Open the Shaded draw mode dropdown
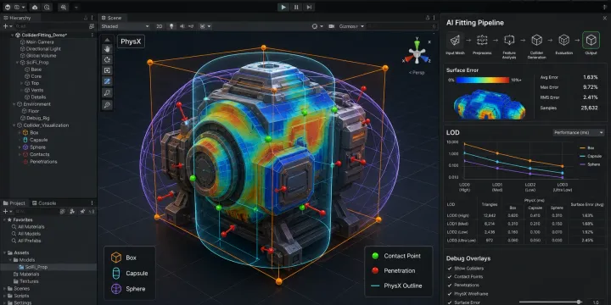 click(125, 26)
